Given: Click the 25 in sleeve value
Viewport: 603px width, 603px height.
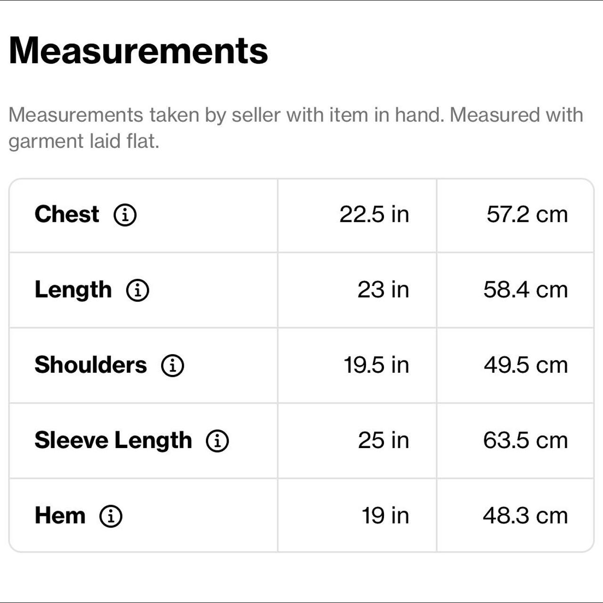Looking at the screenshot, I should point(383,440).
